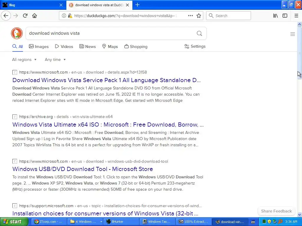The image size is (302, 226).
Task: Click the DuckDuckGo duck logo
Action: pos(17,33)
